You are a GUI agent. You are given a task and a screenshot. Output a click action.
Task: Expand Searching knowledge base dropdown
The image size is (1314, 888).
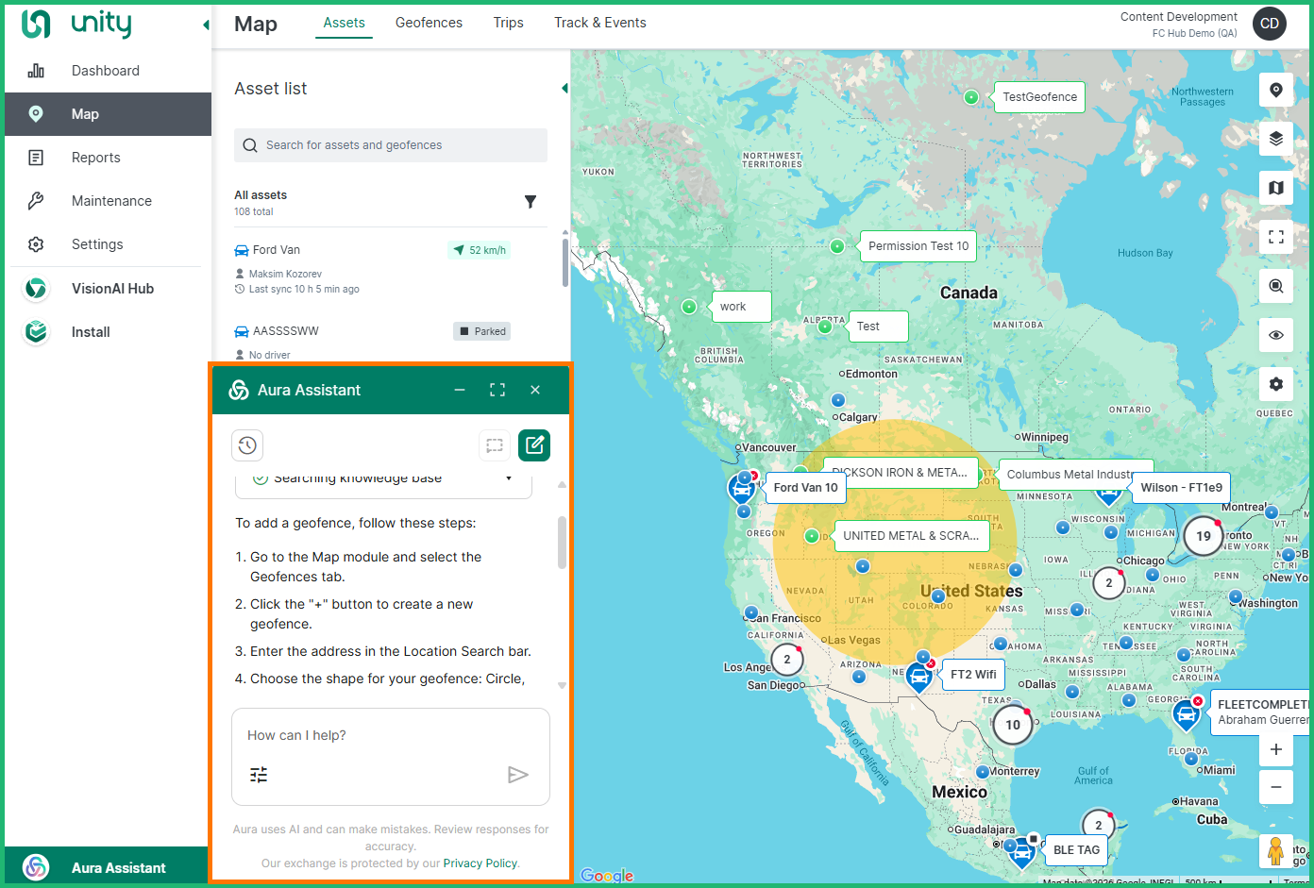pos(509,478)
